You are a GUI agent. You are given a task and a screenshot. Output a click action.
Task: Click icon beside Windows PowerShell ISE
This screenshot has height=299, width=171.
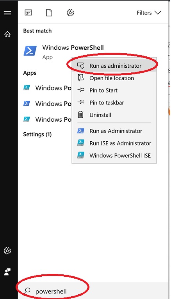click(81, 155)
